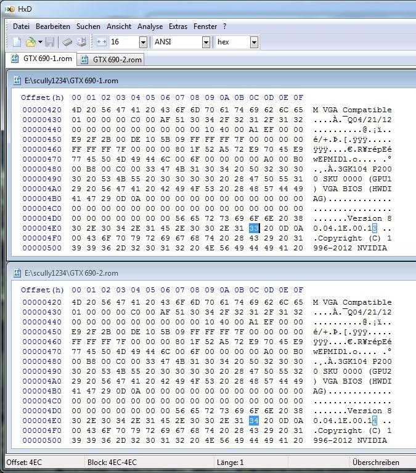Click '996-2012 NVIDIA' text in the GTX 690-2.rom window
The image size is (416, 473).
coord(350,440)
